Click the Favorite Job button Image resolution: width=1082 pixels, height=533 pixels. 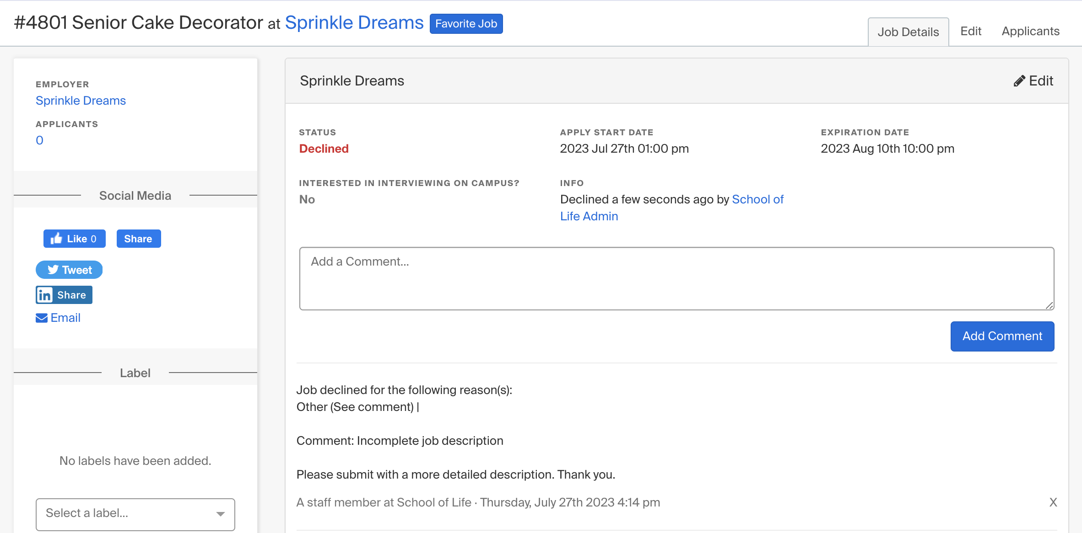[466, 24]
